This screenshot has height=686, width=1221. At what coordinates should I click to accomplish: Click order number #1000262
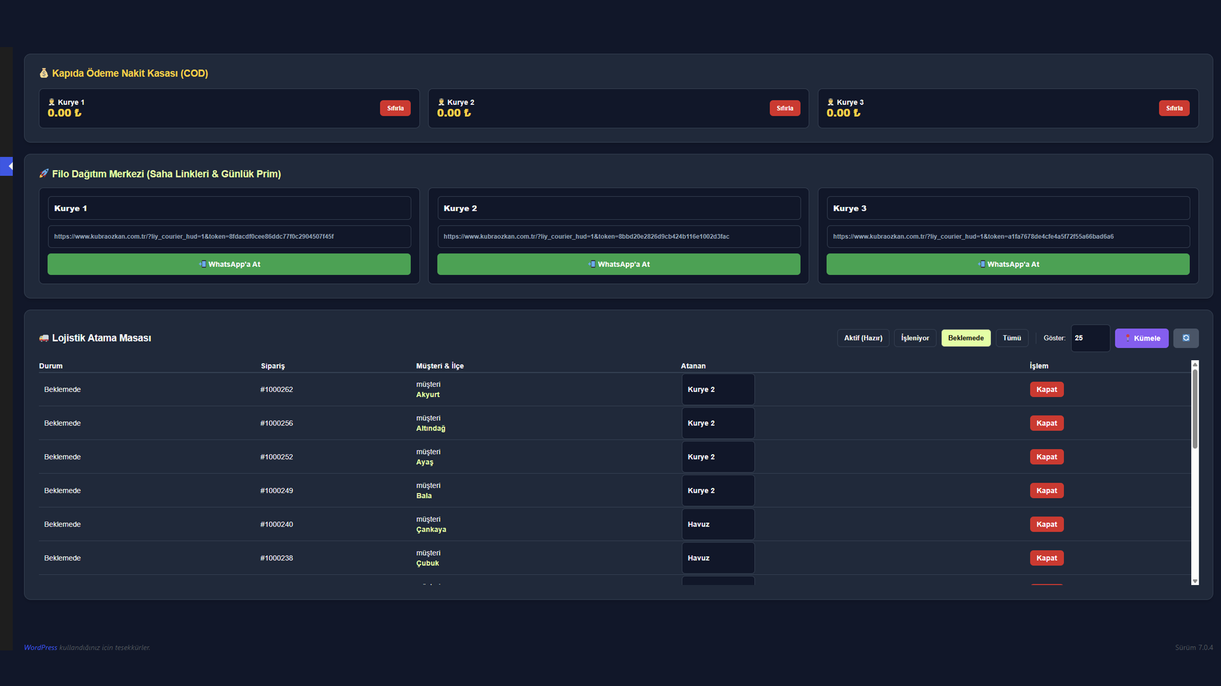(x=277, y=389)
